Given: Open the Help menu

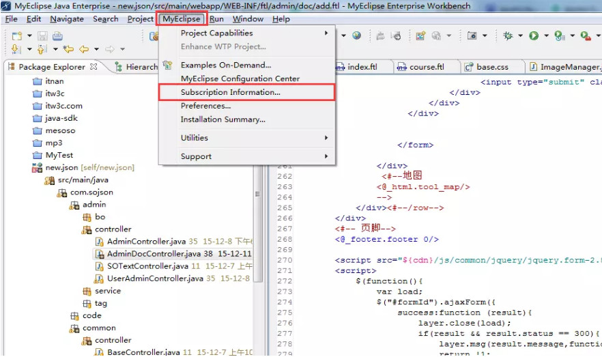Looking at the screenshot, I should tap(281, 19).
